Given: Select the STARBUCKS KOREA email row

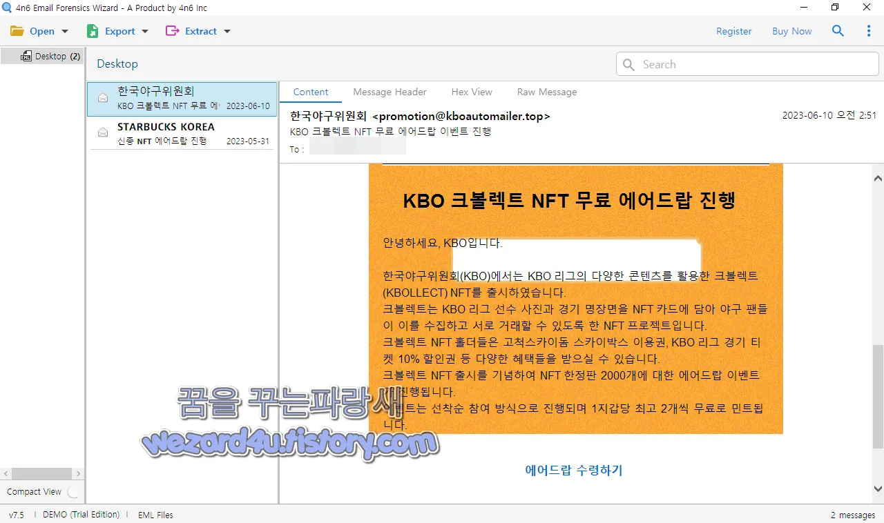Looking at the screenshot, I should pyautogui.click(x=182, y=133).
